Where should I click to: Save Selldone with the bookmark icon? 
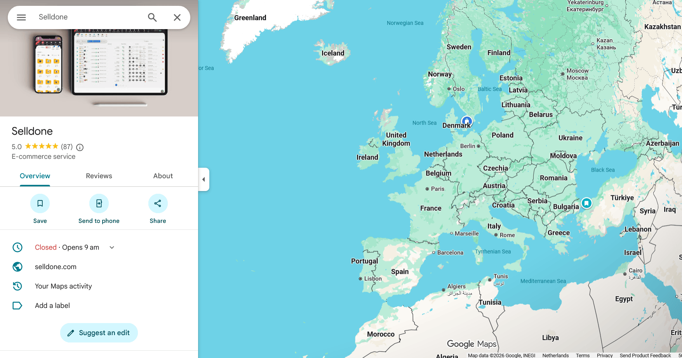point(40,203)
